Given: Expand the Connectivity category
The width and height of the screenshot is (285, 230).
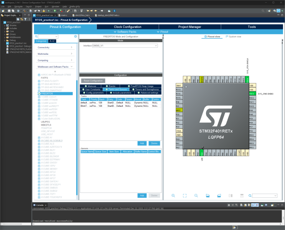Looking at the screenshot, I should coord(55,47).
